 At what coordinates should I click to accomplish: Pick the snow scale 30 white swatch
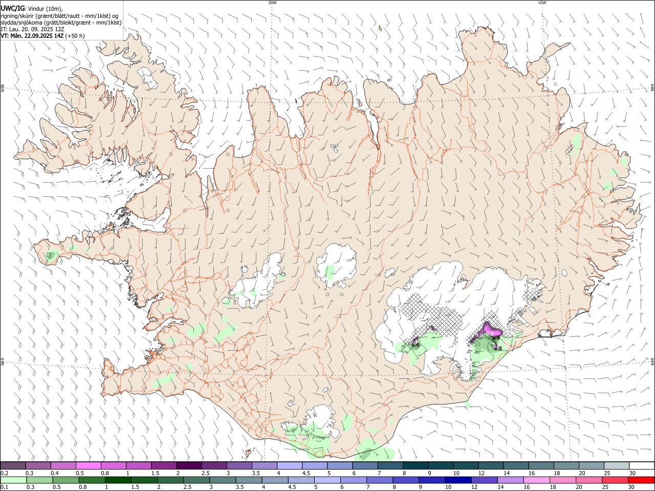pyautogui.click(x=642, y=465)
